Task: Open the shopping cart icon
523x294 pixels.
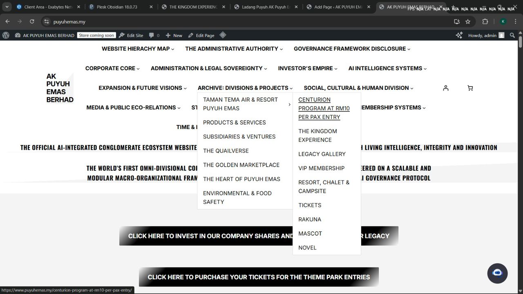Action: (470, 88)
